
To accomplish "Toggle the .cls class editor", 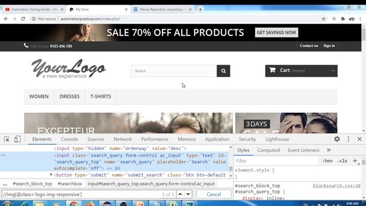I will (342, 161).
